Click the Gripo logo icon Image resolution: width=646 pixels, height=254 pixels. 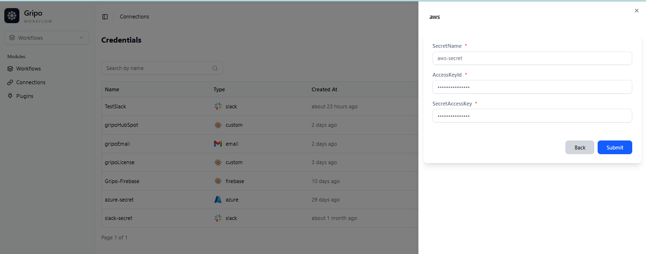[12, 16]
